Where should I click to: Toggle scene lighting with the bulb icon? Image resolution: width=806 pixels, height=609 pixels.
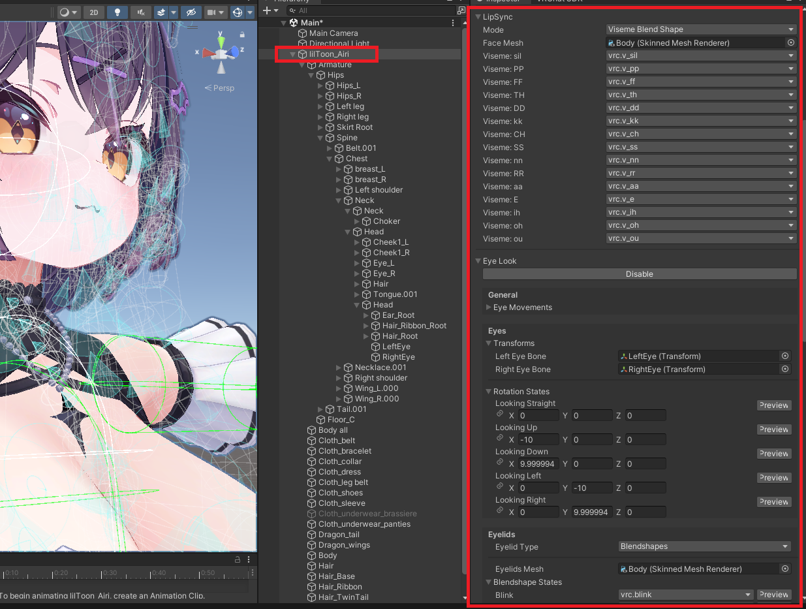pyautogui.click(x=118, y=12)
